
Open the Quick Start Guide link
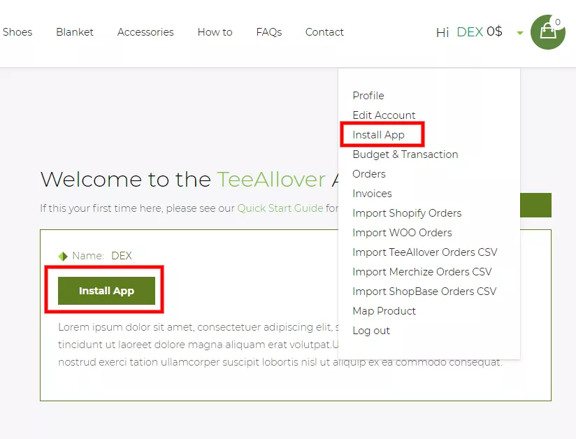click(280, 208)
